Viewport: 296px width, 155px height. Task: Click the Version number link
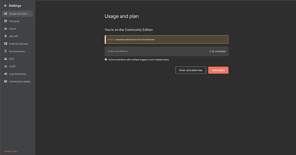point(11,151)
